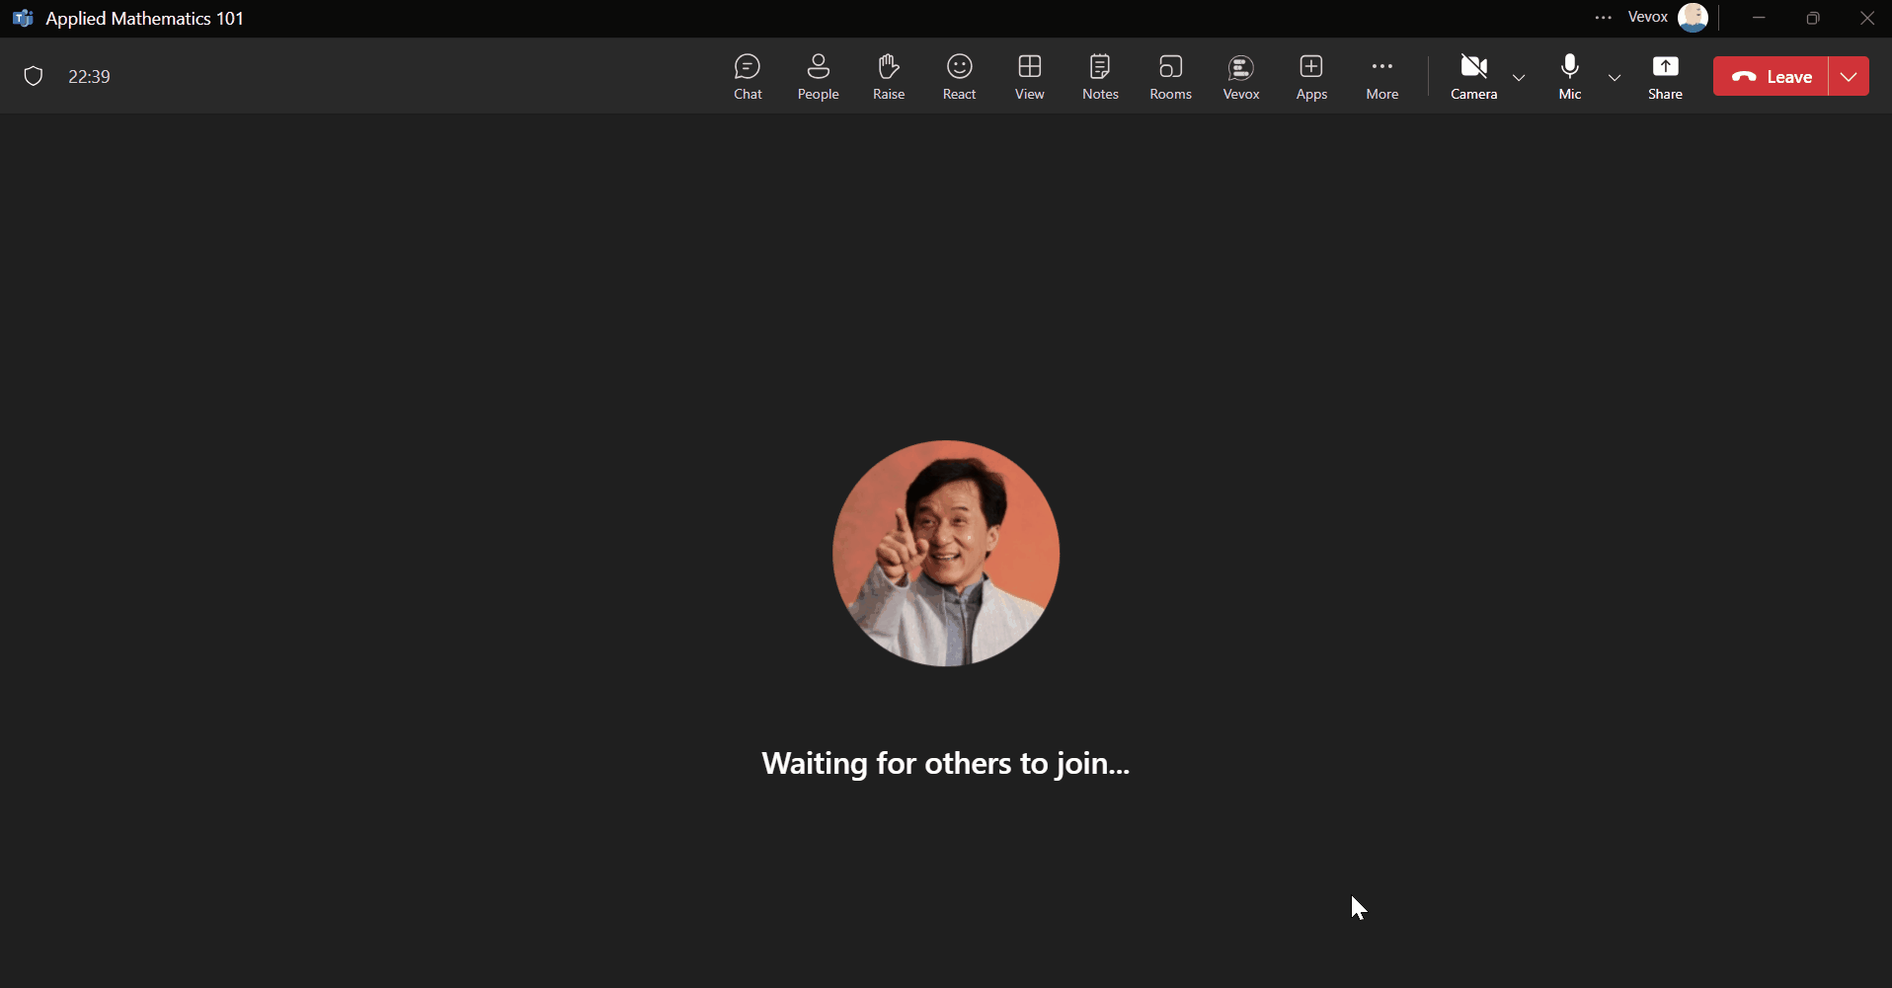Image resolution: width=1892 pixels, height=988 pixels.
Task: Open the More actions menu
Action: tap(1381, 77)
